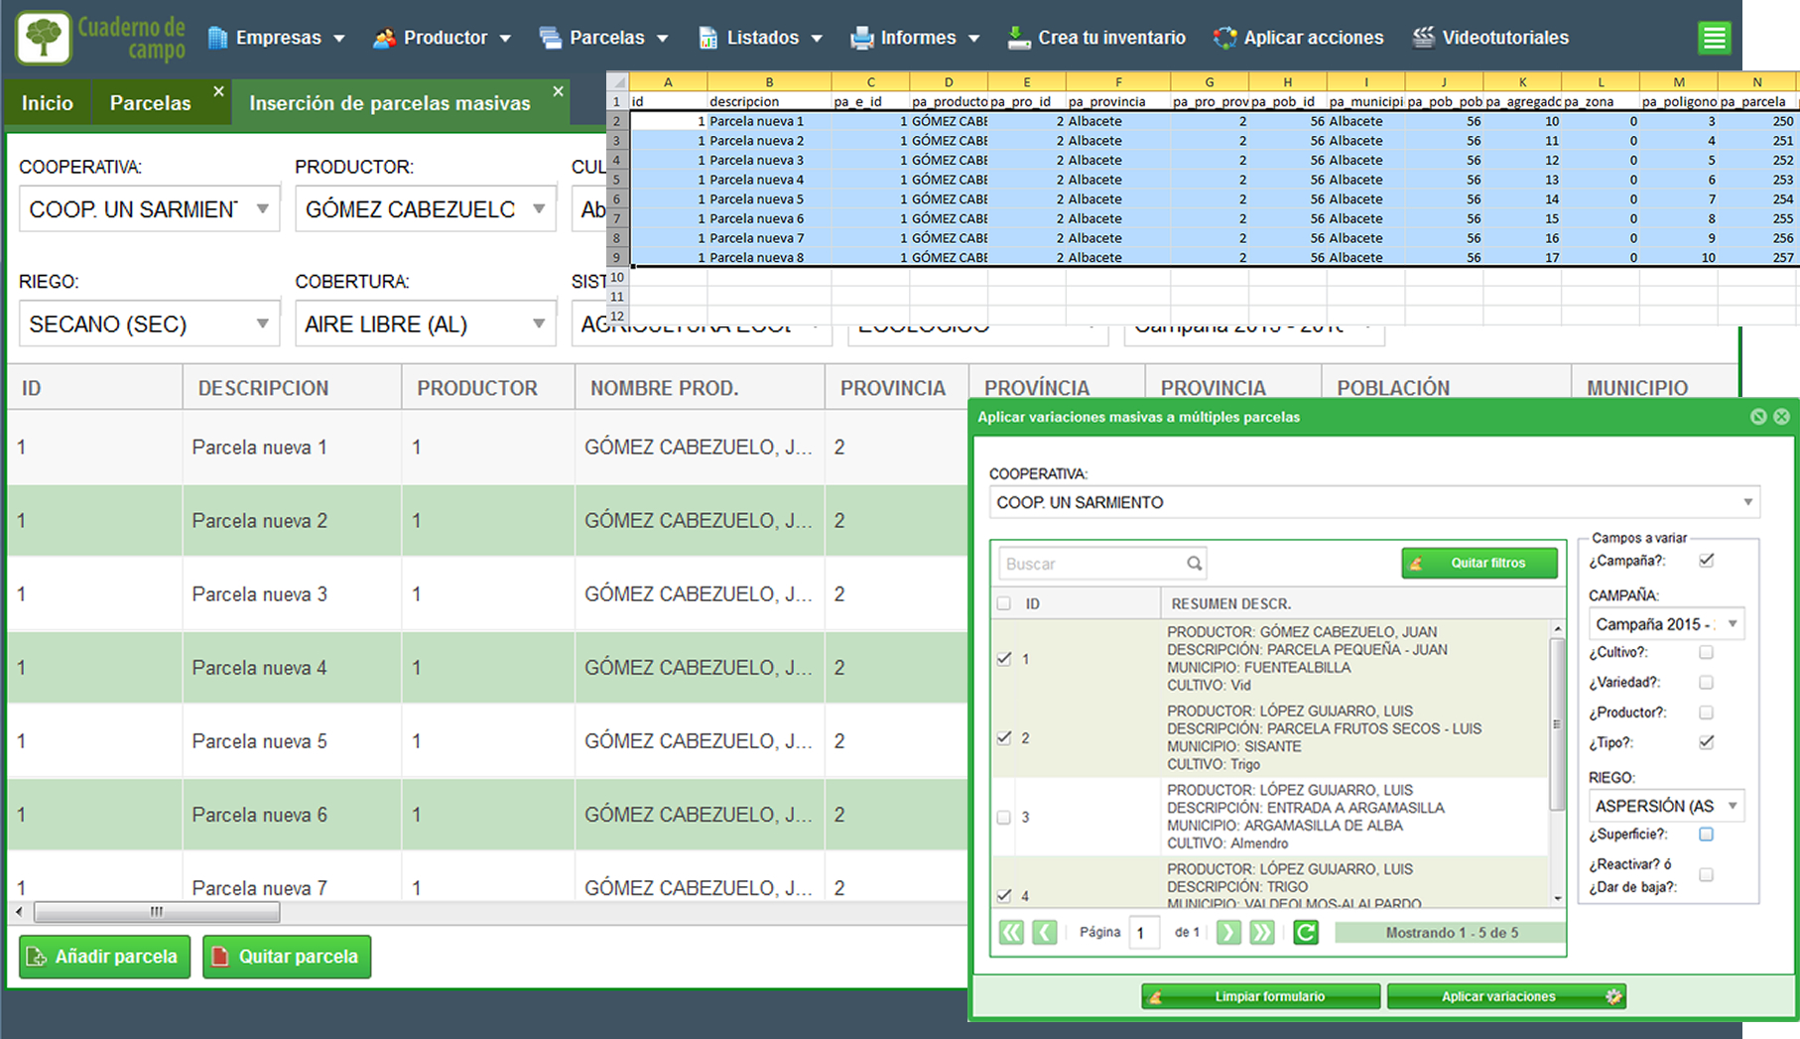Toggle the ¿Campaña? checkbox
The width and height of the screenshot is (1800, 1039).
[x=1706, y=561]
